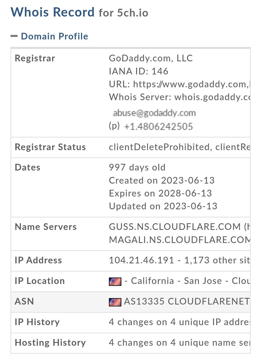Click the Whois Record page title
Image resolution: width=261 pixels, height=359 pixels.
[53, 12]
